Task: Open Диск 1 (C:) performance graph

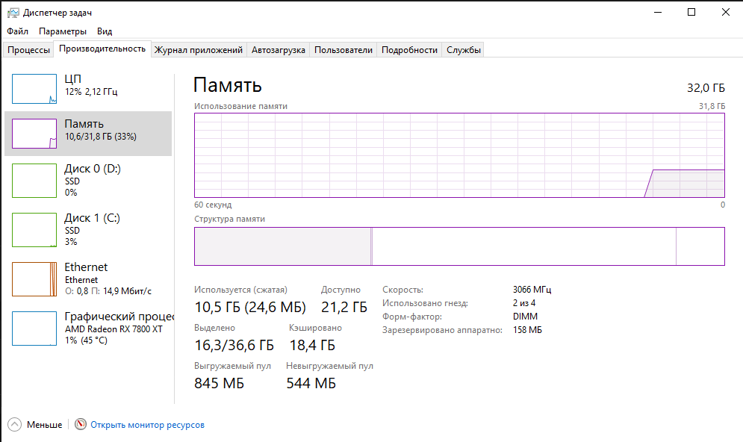Action: click(34, 230)
